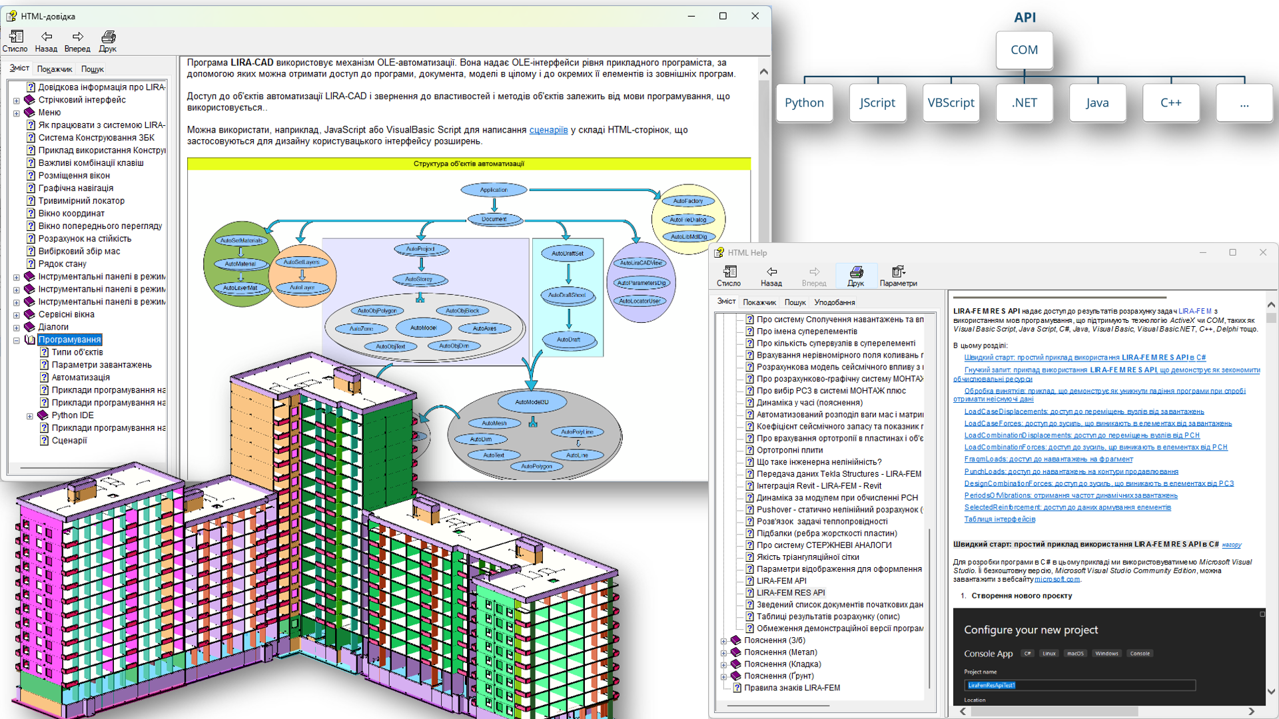Open the Уподобання tab in HTML Help
The height and width of the screenshot is (719, 1279).
point(834,302)
